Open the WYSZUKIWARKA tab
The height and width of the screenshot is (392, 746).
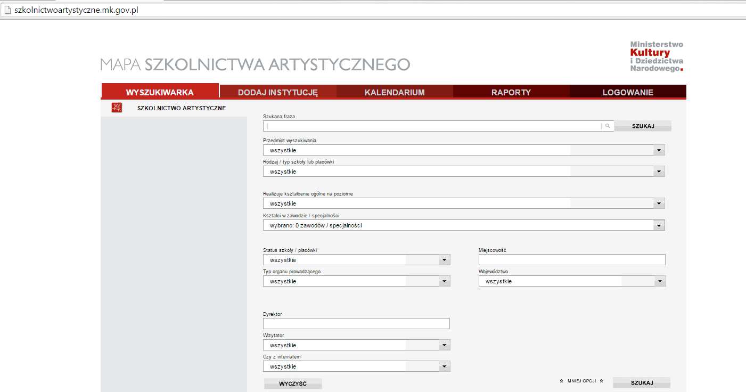[x=160, y=92]
